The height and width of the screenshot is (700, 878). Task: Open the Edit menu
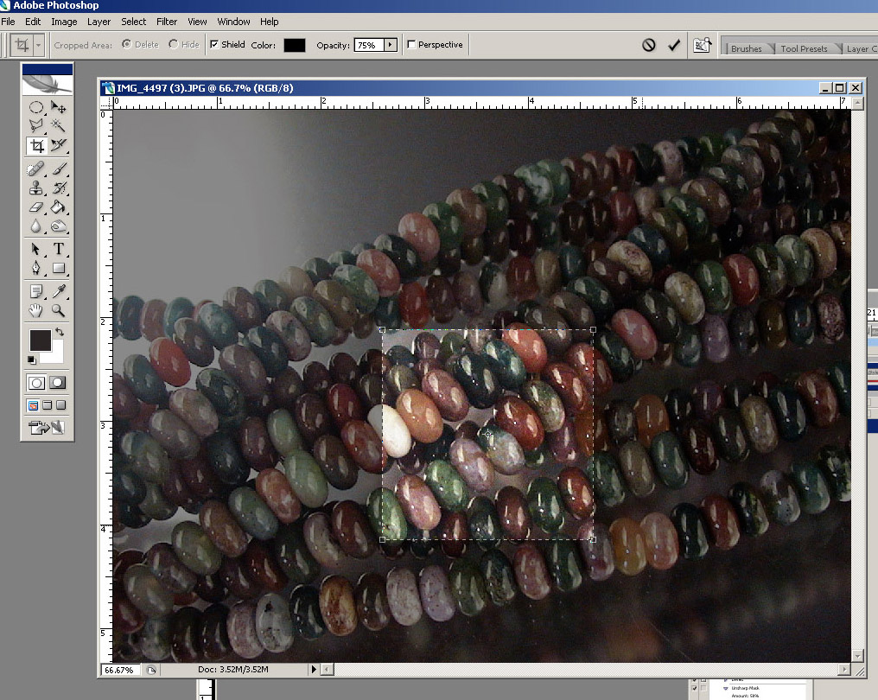click(x=33, y=22)
